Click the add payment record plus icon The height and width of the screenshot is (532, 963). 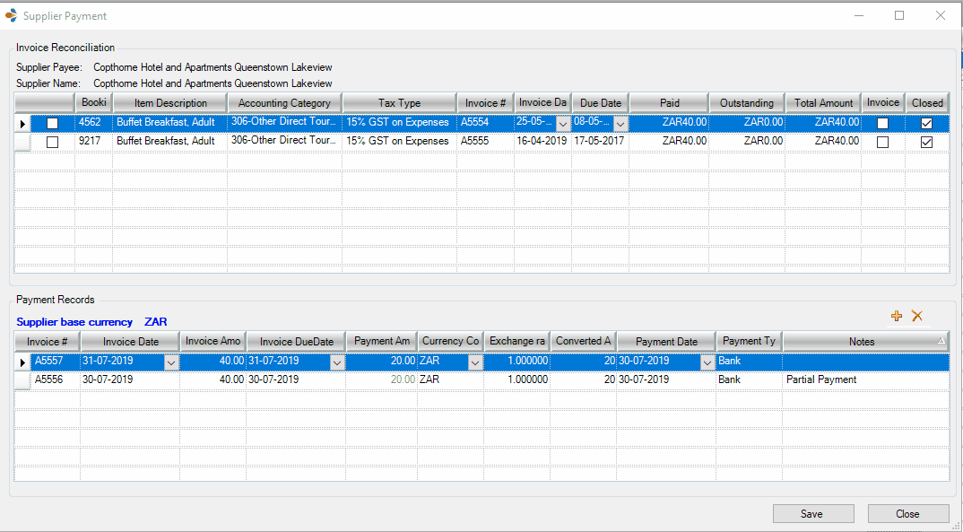(x=896, y=316)
